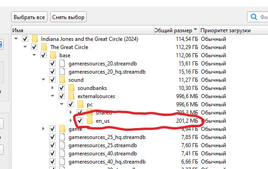This screenshot has width=268, height=169.
Task: Collapse the 'sound' folder
Action: [43, 80]
